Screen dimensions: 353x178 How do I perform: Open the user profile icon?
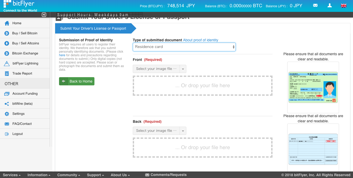pos(329,5)
